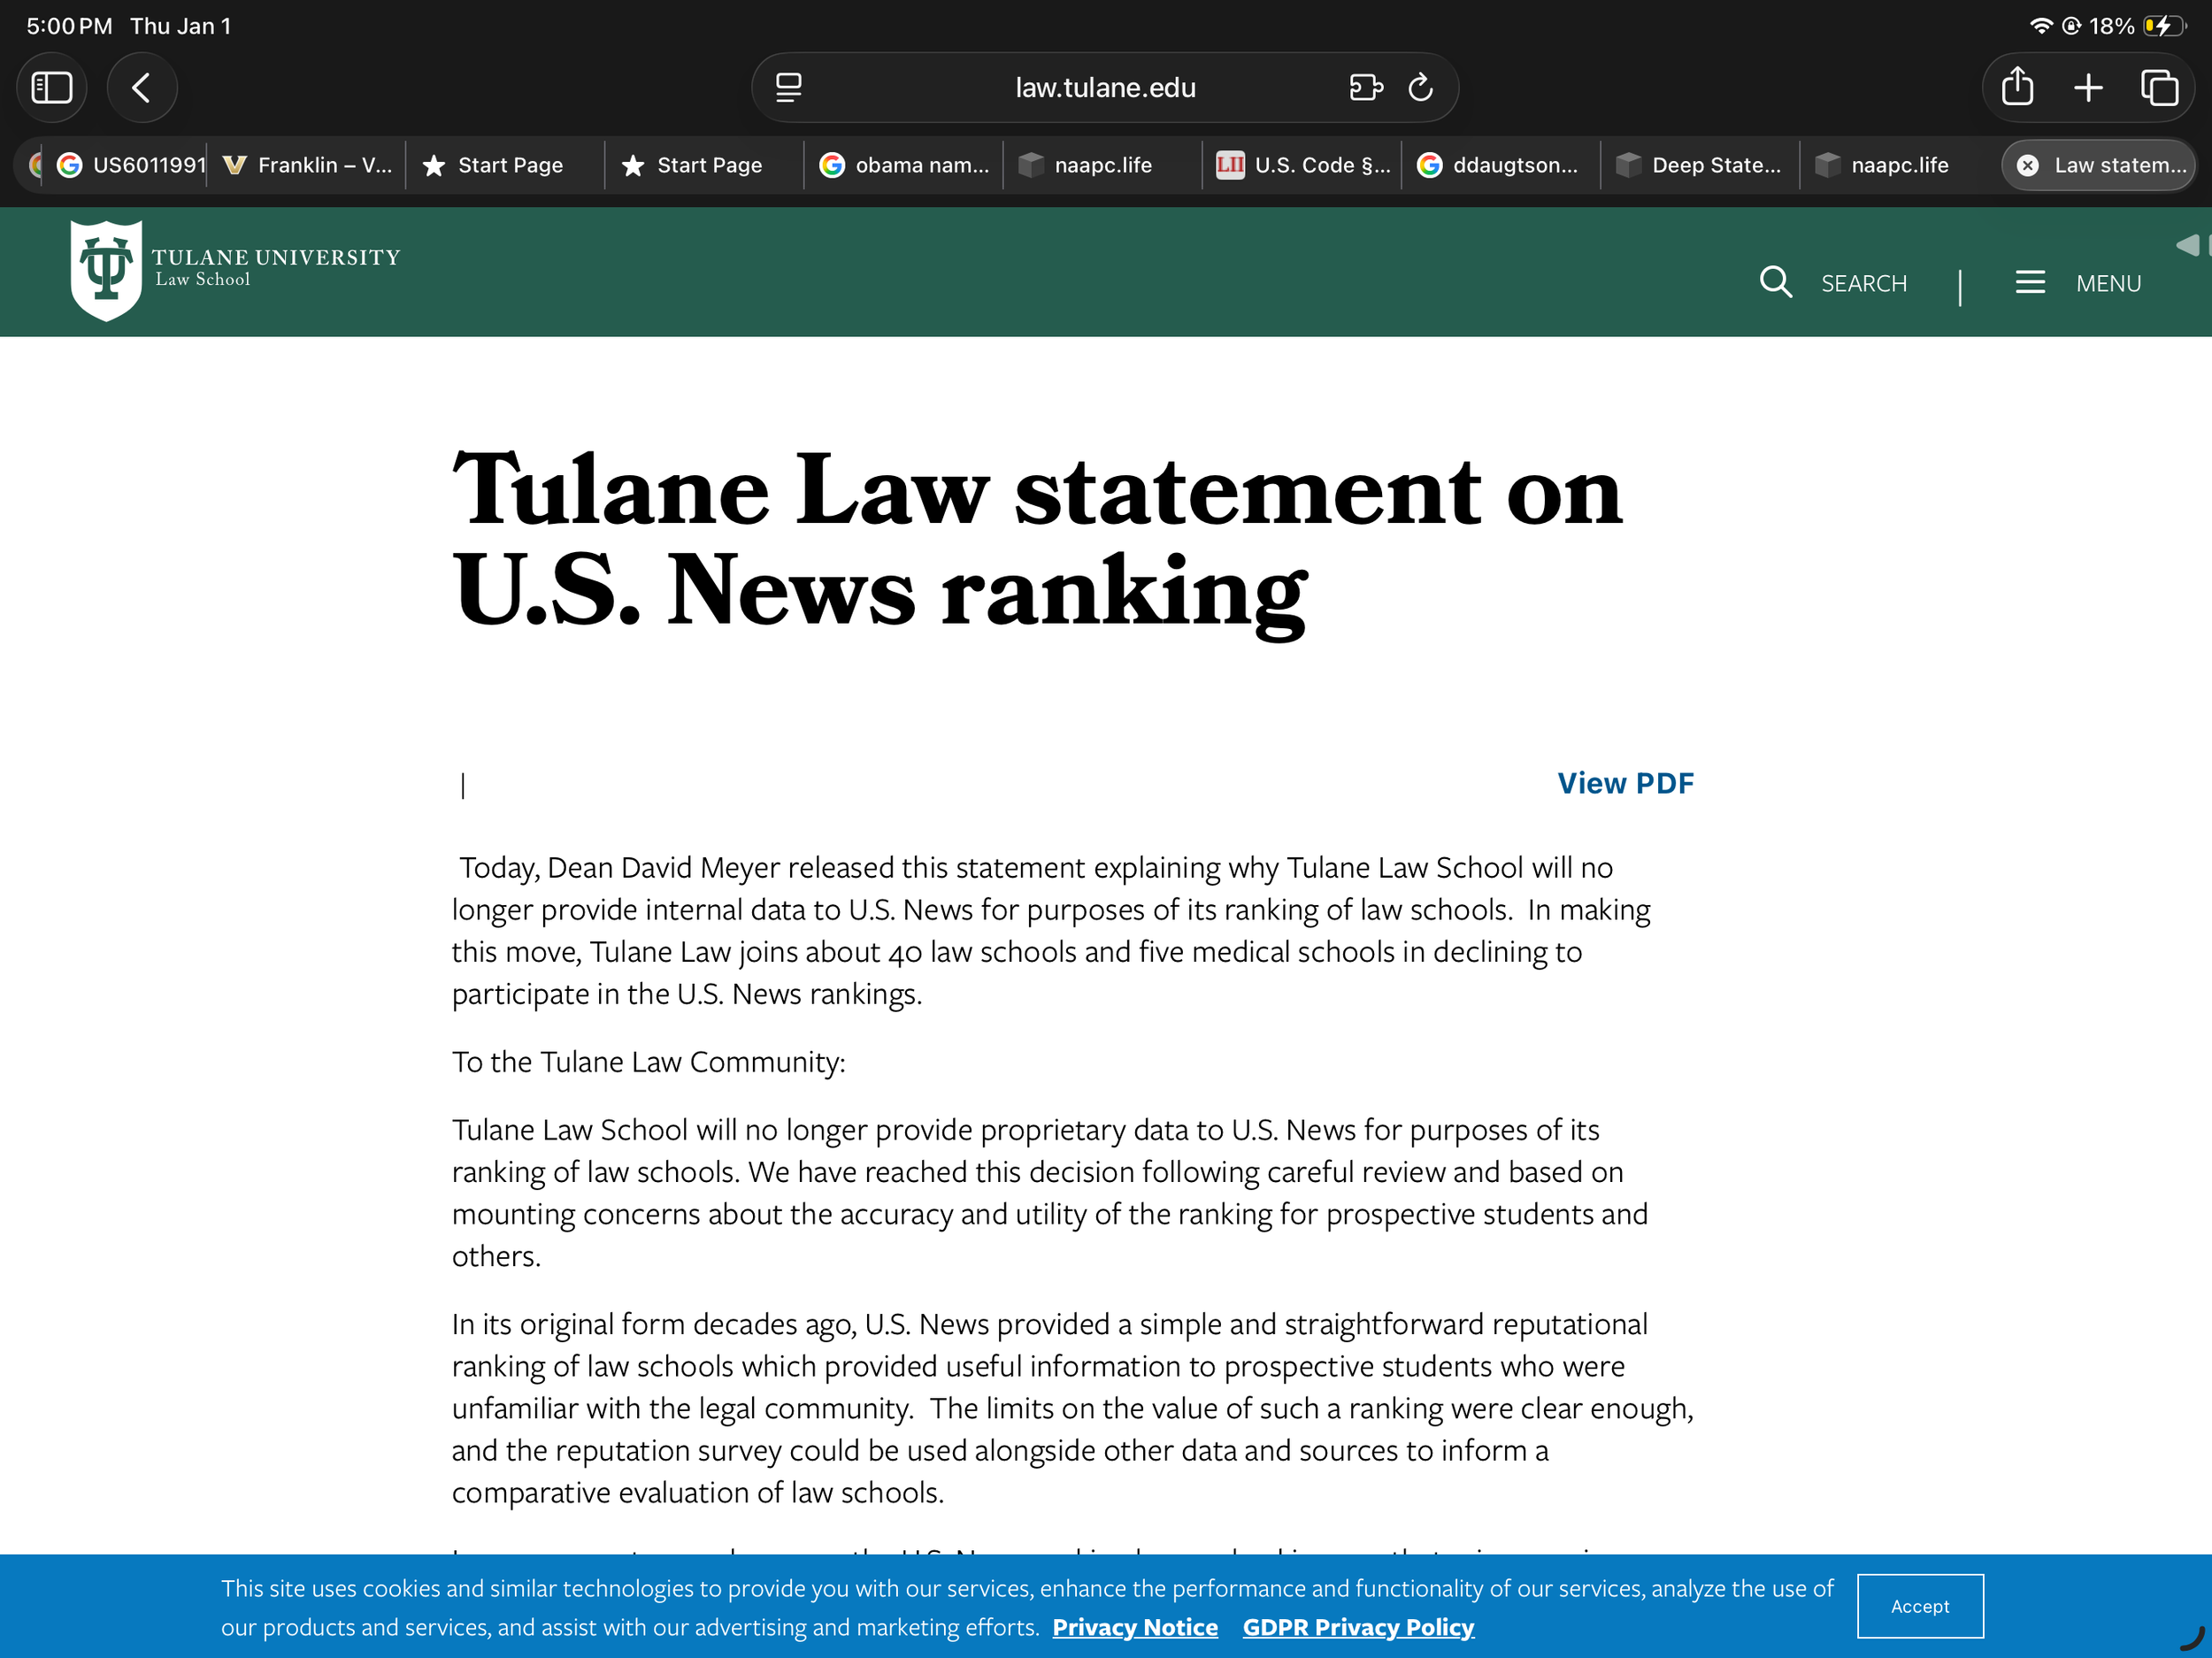Add a new tab with plus icon
Viewport: 2212px width, 1658px height.
click(2088, 88)
